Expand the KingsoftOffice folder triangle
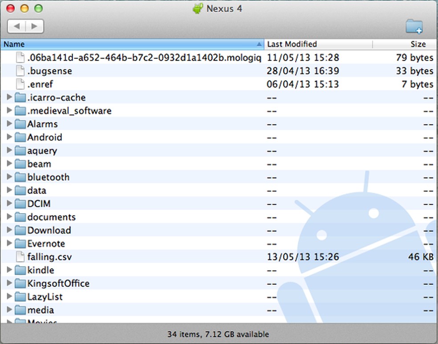The width and height of the screenshot is (438, 344). [x=9, y=283]
